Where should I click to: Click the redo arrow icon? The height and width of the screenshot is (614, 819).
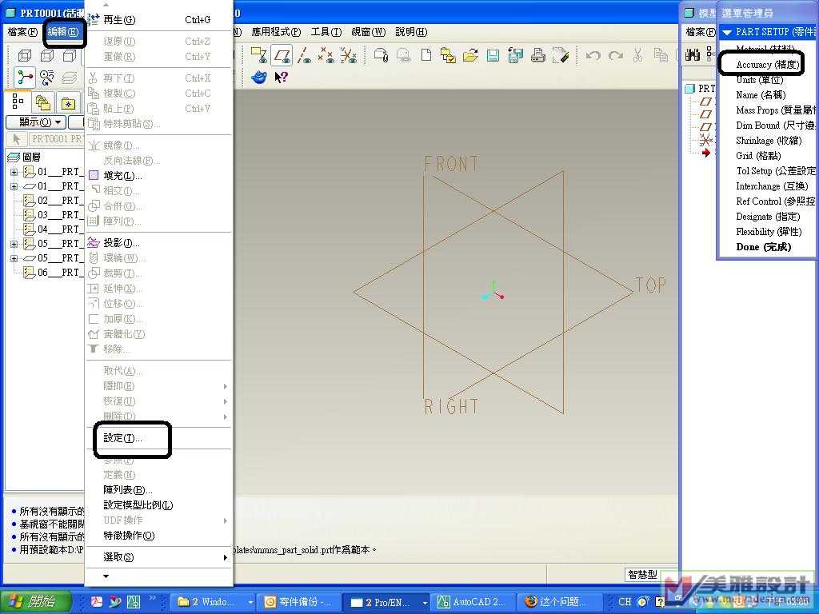(x=616, y=55)
